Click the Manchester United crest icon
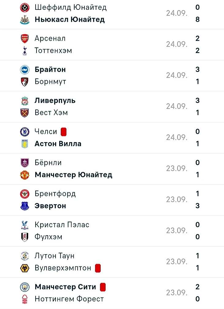224x309 pixels. tap(25, 175)
